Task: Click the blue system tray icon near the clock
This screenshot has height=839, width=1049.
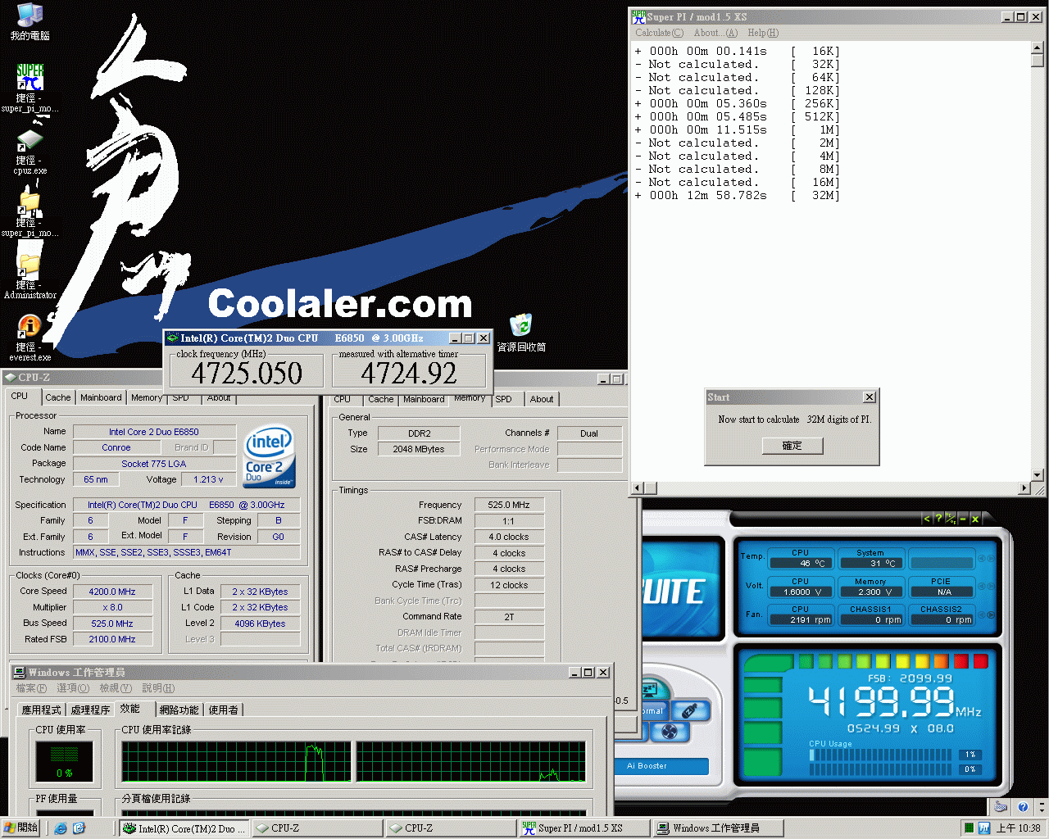Action: pos(984,828)
